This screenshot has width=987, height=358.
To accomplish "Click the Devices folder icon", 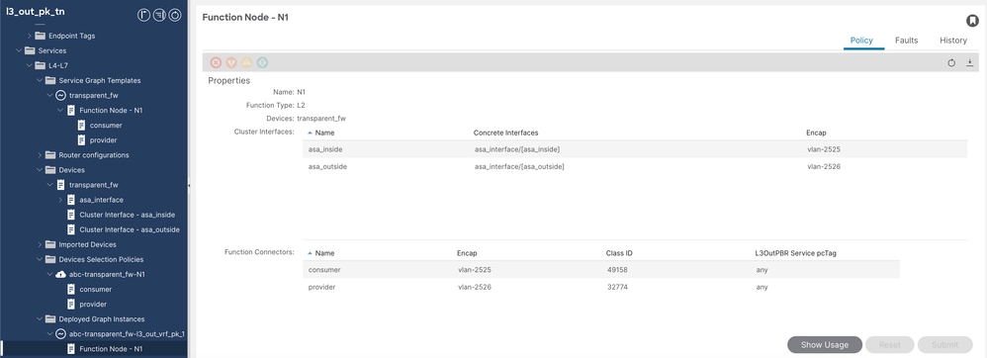I will pos(50,170).
